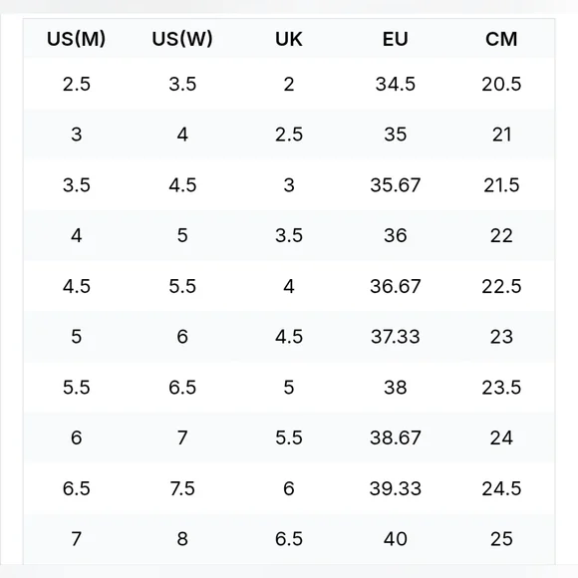Click the 24.5 CM value
Image resolution: width=578 pixels, height=578 pixels.
point(501,488)
